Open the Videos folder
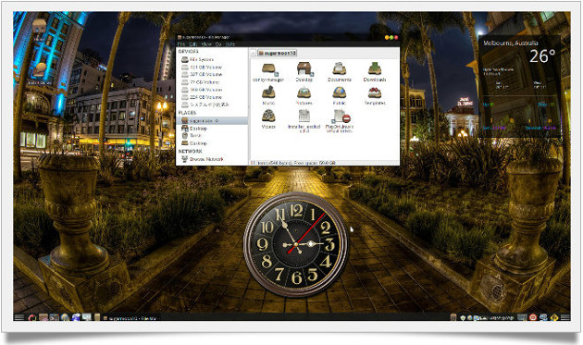Screen dimensions: 583x345 pos(268,119)
